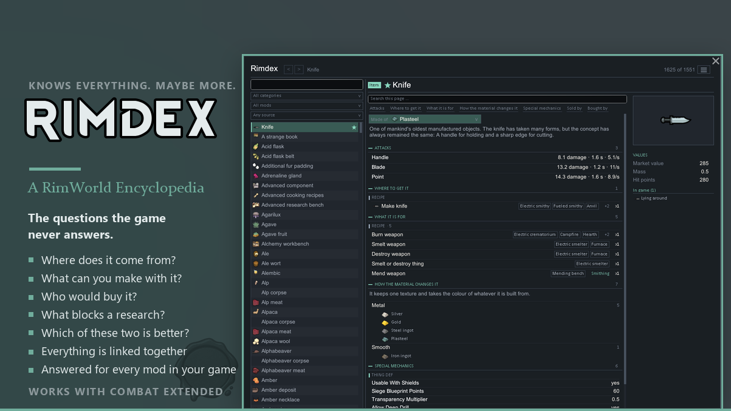Click the knife preview image

point(673,120)
